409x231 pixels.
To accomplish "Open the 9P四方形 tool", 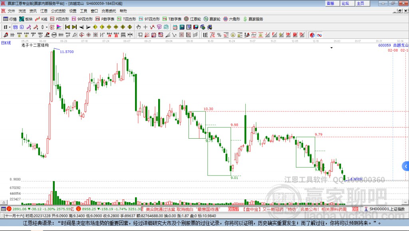I will [82, 19].
